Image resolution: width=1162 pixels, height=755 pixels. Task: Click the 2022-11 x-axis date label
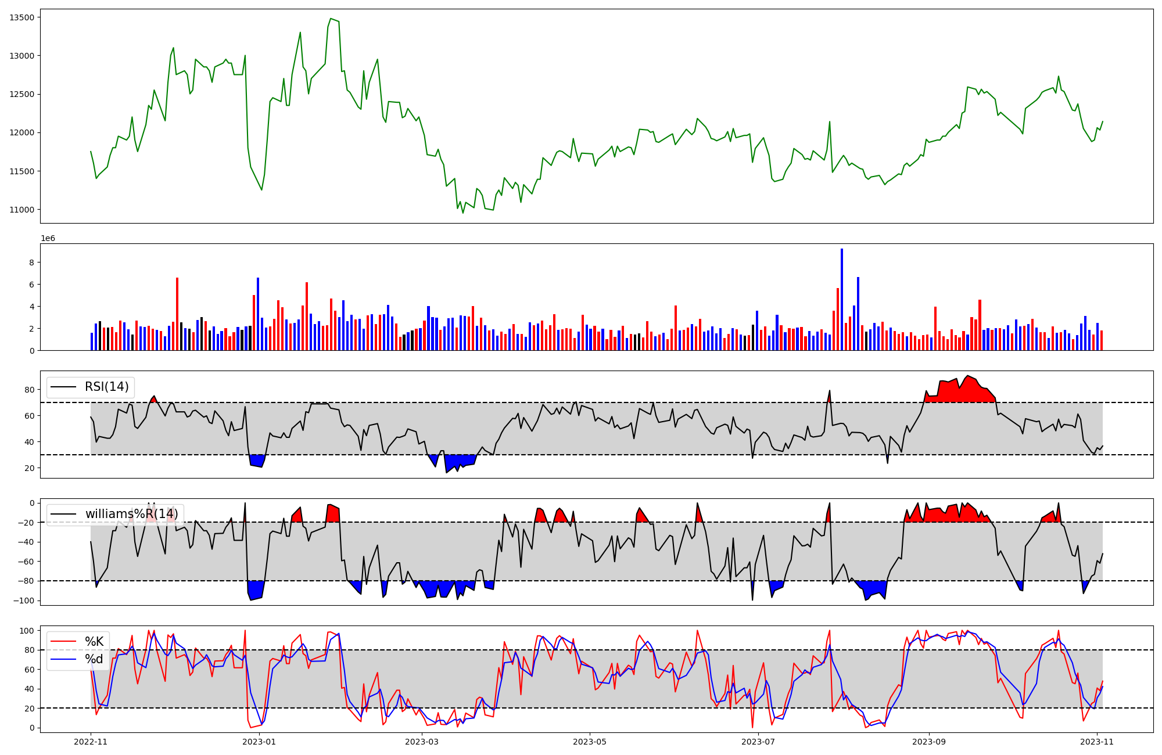point(91,742)
